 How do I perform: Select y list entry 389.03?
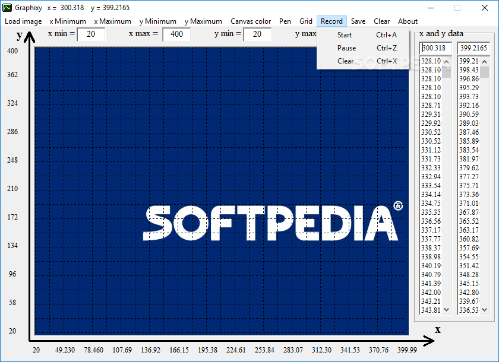(469, 123)
